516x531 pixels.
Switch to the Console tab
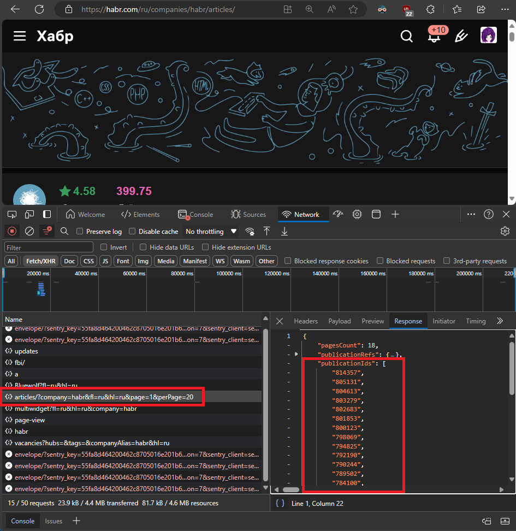point(195,214)
